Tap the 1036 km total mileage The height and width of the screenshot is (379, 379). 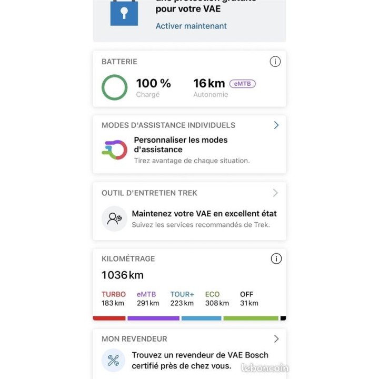[123, 275]
